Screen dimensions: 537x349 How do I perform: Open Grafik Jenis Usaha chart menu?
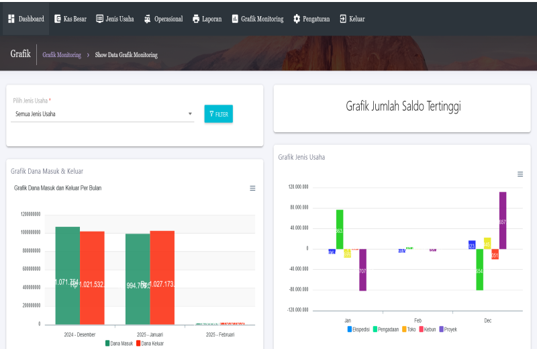click(x=520, y=174)
